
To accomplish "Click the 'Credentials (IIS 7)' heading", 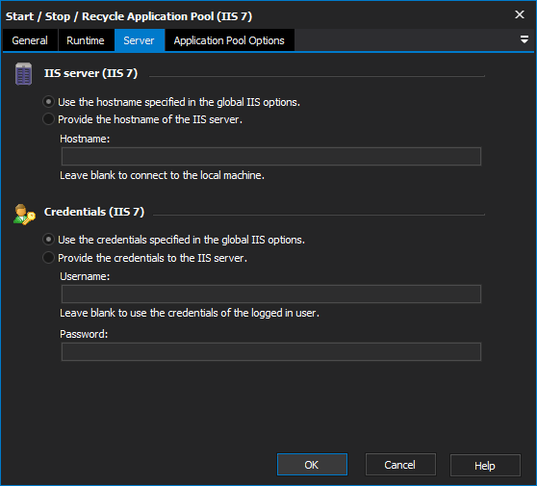I will click(x=94, y=212).
